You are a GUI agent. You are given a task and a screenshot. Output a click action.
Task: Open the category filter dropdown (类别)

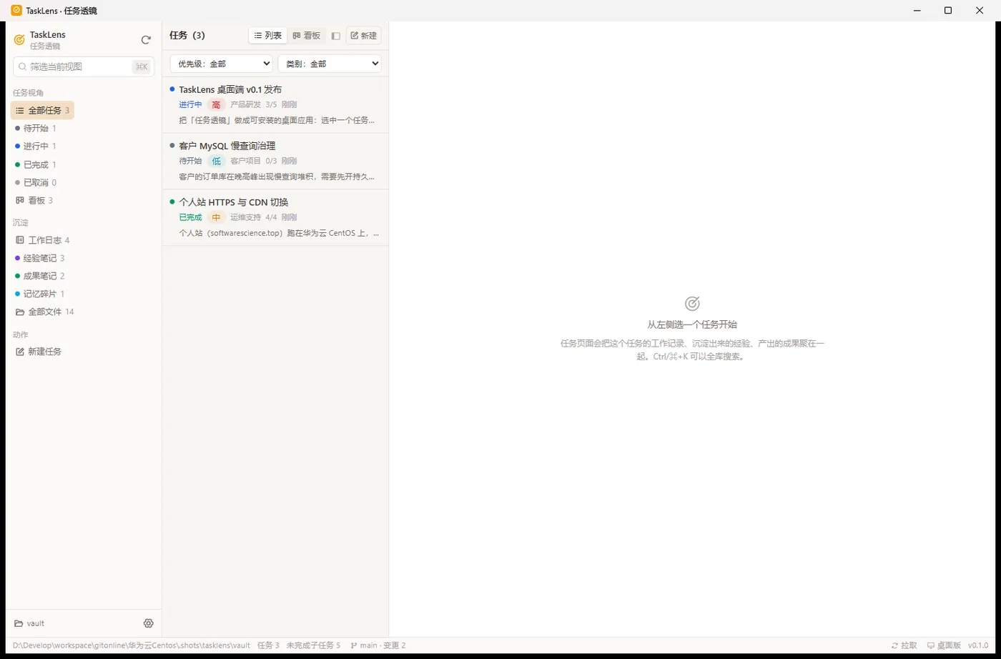pyautogui.click(x=330, y=64)
